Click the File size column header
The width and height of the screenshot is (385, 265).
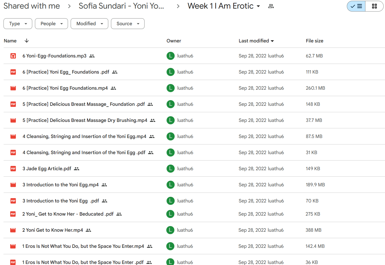tap(315, 41)
